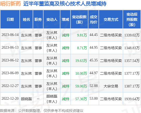Click the share change 57.30万
This screenshot has width=141, height=113.
81,99
